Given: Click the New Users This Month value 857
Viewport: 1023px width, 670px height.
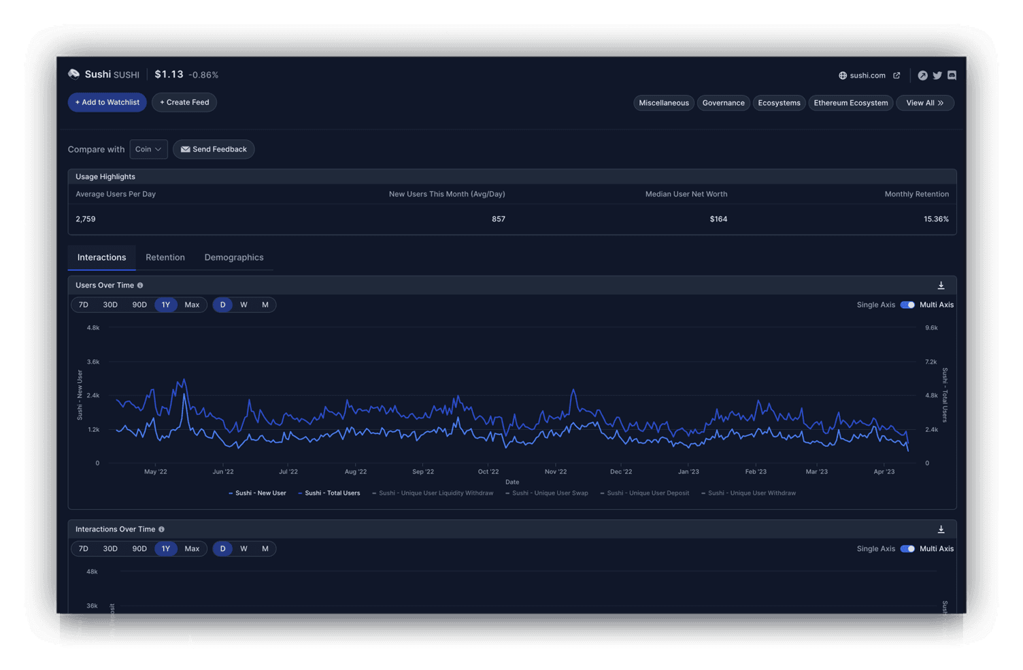Looking at the screenshot, I should [499, 219].
